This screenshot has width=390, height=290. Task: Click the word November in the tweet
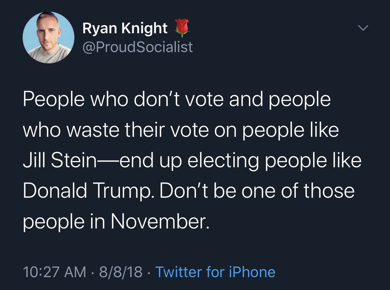click(x=158, y=221)
